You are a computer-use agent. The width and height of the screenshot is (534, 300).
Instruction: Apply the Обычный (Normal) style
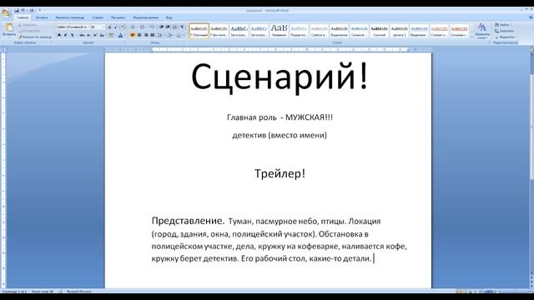(x=199, y=31)
